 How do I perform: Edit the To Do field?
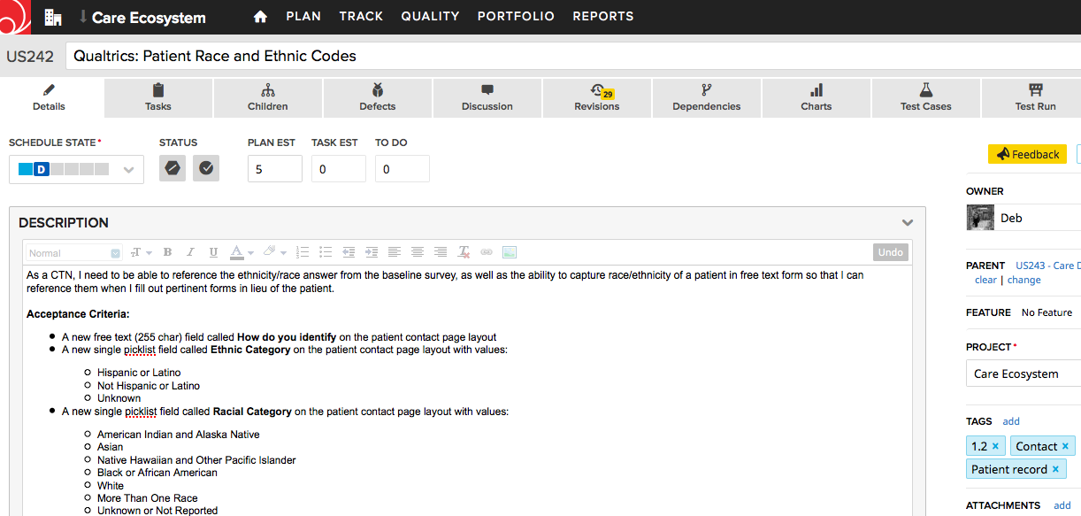pyautogui.click(x=402, y=169)
